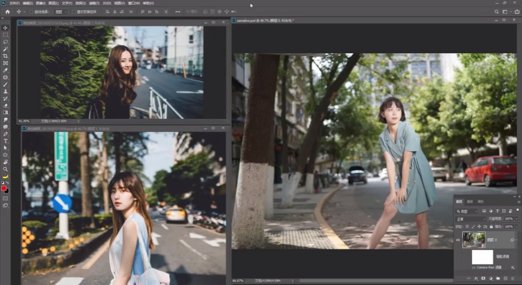
Task: Open the 图层 auto-select target dropdown
Action: click(59, 11)
